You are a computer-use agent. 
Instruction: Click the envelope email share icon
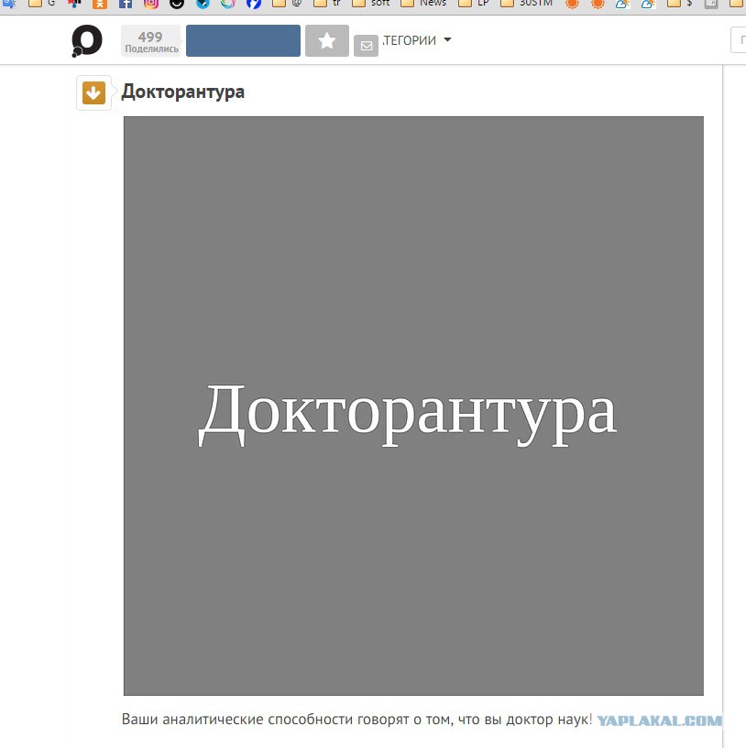point(367,46)
